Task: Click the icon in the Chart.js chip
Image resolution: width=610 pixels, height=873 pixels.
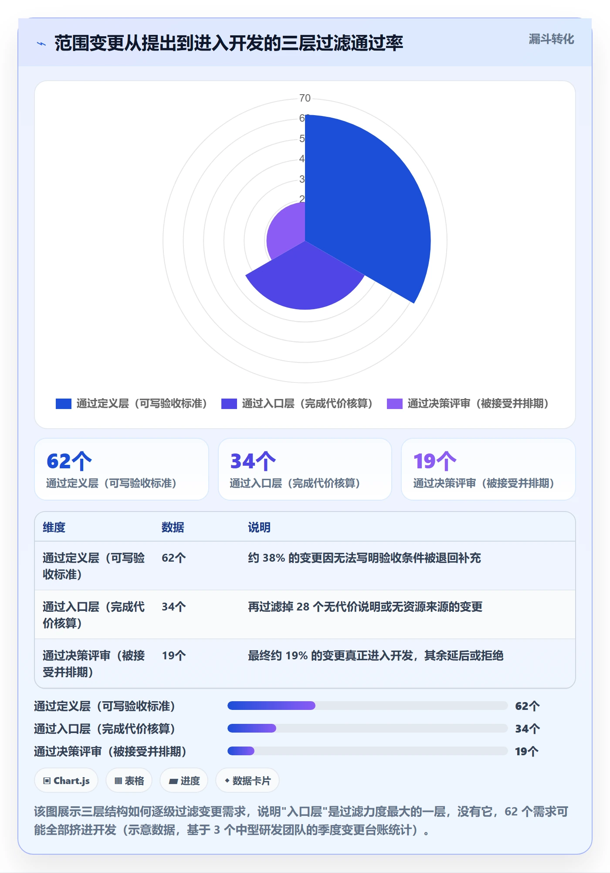Action: click(x=47, y=781)
